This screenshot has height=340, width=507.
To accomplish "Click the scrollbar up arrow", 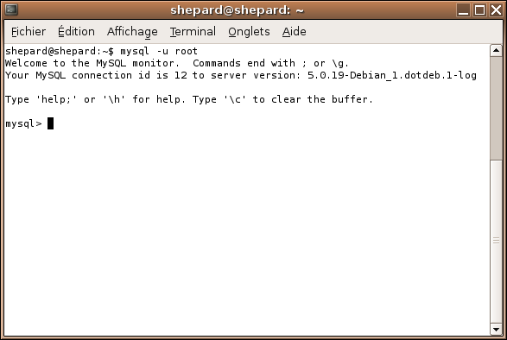I will tap(496, 50).
